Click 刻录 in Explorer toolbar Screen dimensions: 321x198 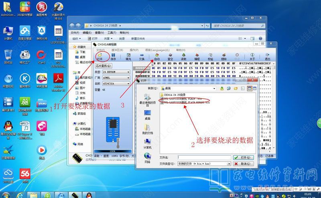122,38
